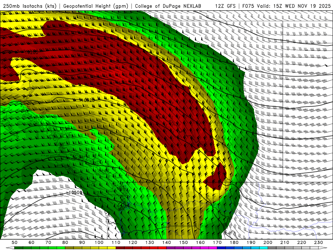Click the colorbar label 130

coord(150,242)
